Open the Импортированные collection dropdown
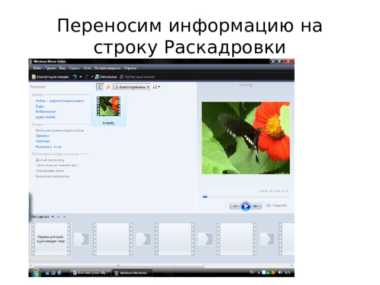 pyautogui.click(x=132, y=87)
